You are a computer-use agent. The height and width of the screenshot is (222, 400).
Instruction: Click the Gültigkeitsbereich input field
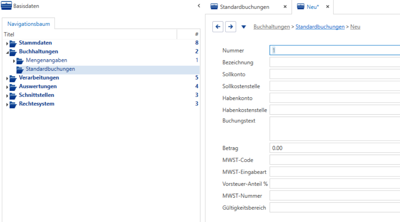pos(335,208)
